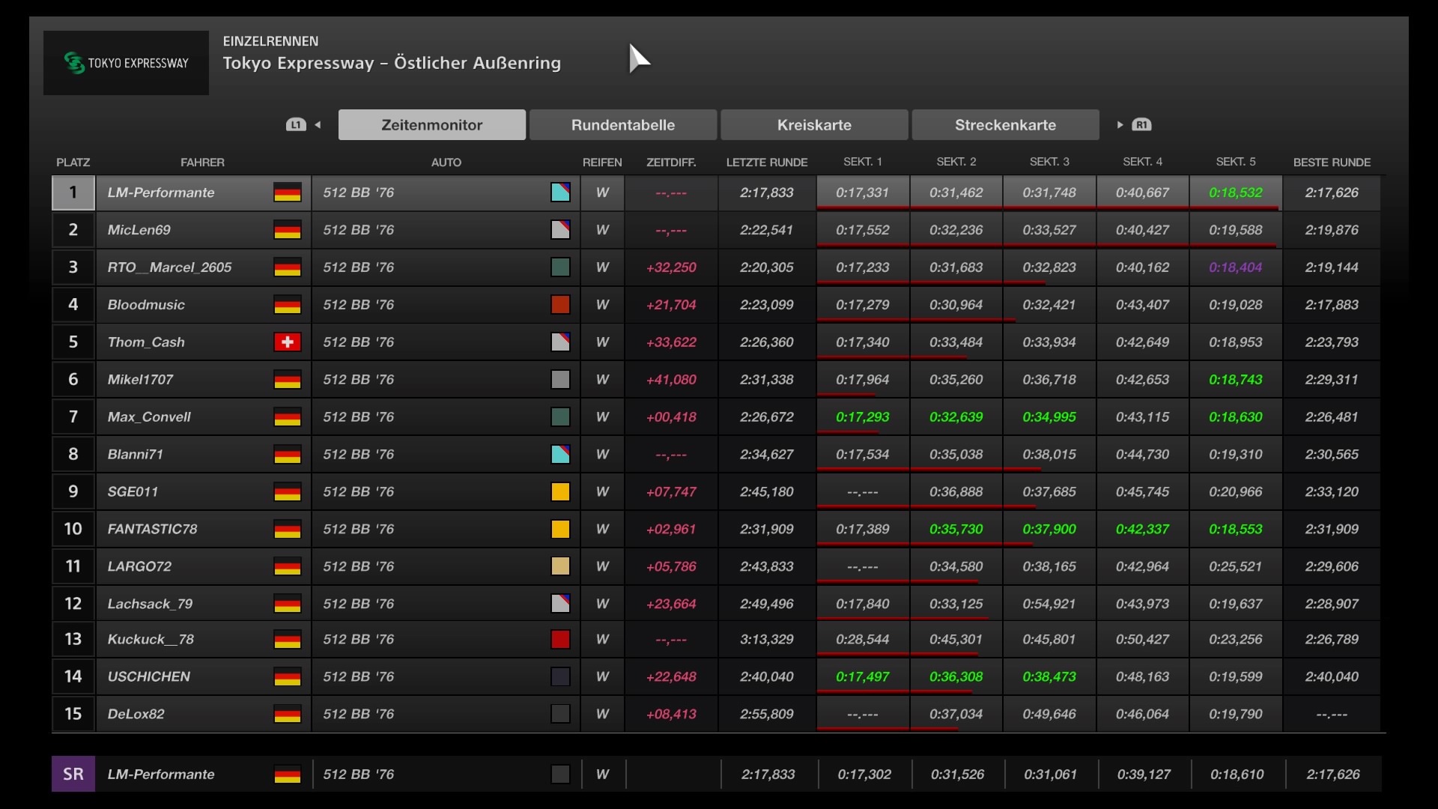The width and height of the screenshot is (1438, 809).
Task: Click SGE011's yellow car color swatch
Action: pyautogui.click(x=560, y=492)
